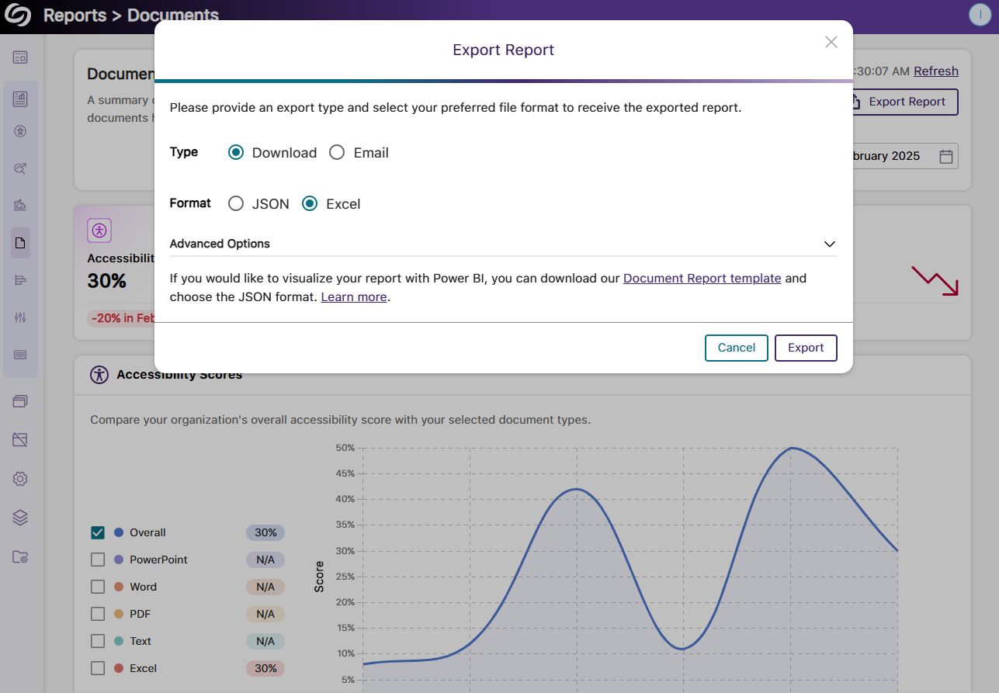Open the user profile avatar
The image size is (999, 693).
[980, 15]
